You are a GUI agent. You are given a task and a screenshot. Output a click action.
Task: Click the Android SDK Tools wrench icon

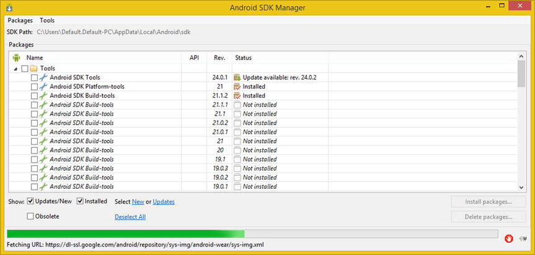[43, 77]
